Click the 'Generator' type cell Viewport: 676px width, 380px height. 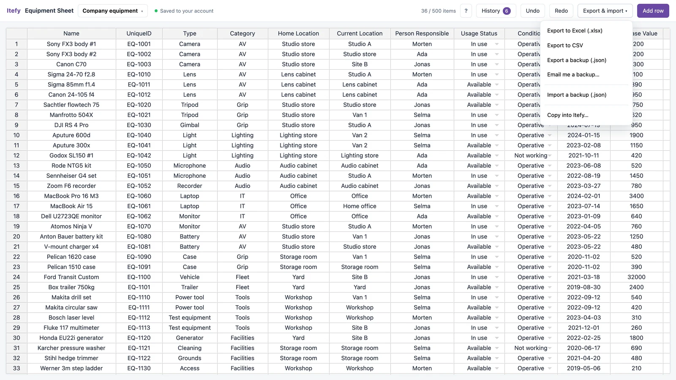coord(190,338)
